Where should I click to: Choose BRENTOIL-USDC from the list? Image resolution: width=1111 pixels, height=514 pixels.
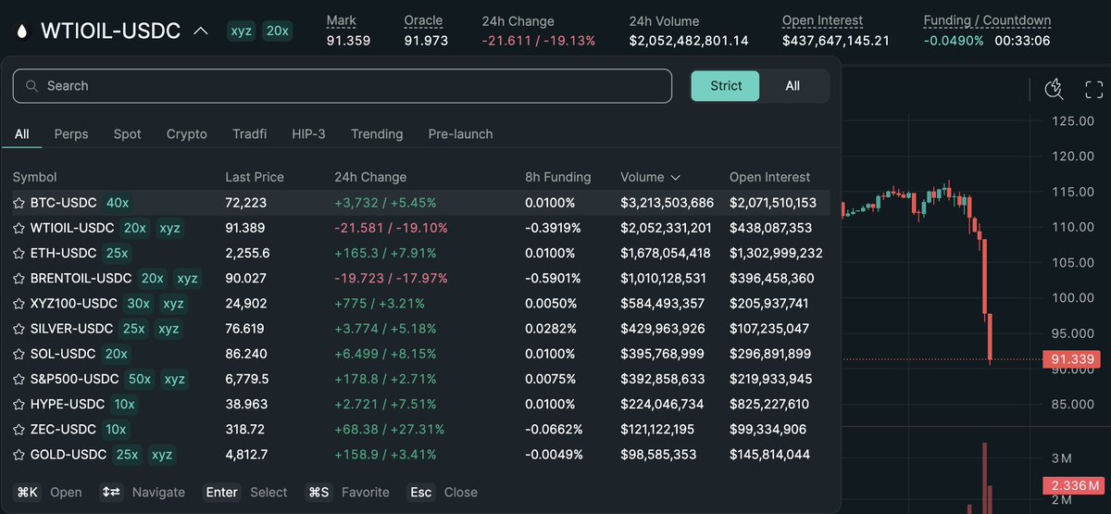point(81,278)
